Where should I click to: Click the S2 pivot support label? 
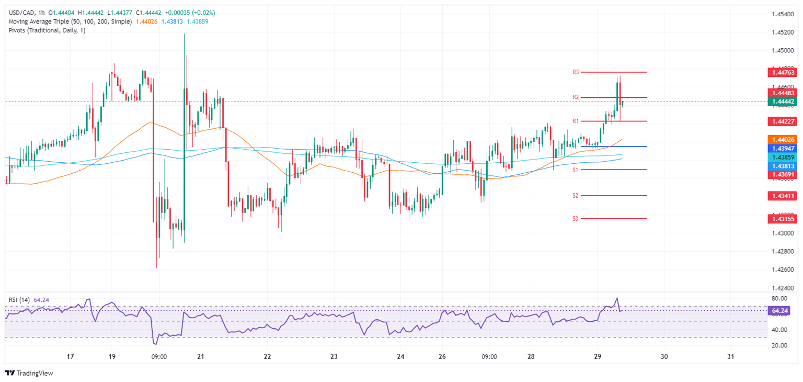575,196
